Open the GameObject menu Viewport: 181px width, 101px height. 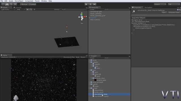click(19, 1)
